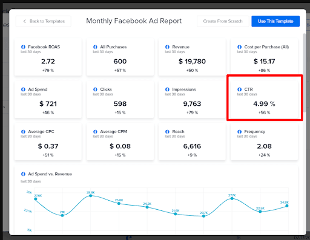
Task: Click the CTR value 4.99 %
Action: tap(264, 104)
